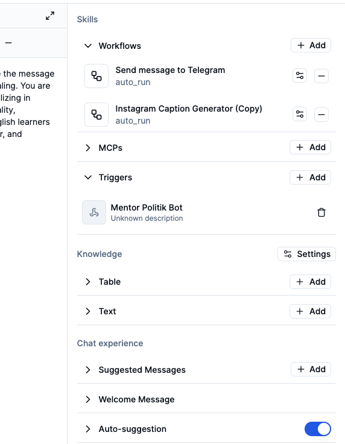Click the Mentor Politik Bot webhook icon
Viewport: 345px width, 444px height.
pyautogui.click(x=94, y=212)
